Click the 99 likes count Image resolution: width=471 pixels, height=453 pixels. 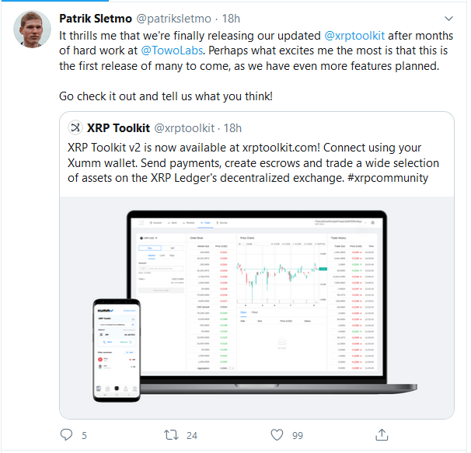pos(297,435)
